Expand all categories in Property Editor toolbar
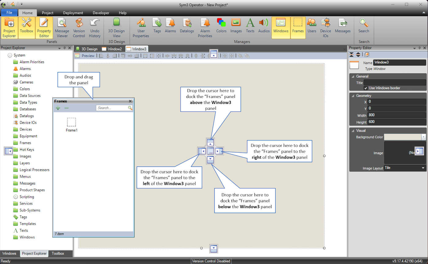 [358, 55]
